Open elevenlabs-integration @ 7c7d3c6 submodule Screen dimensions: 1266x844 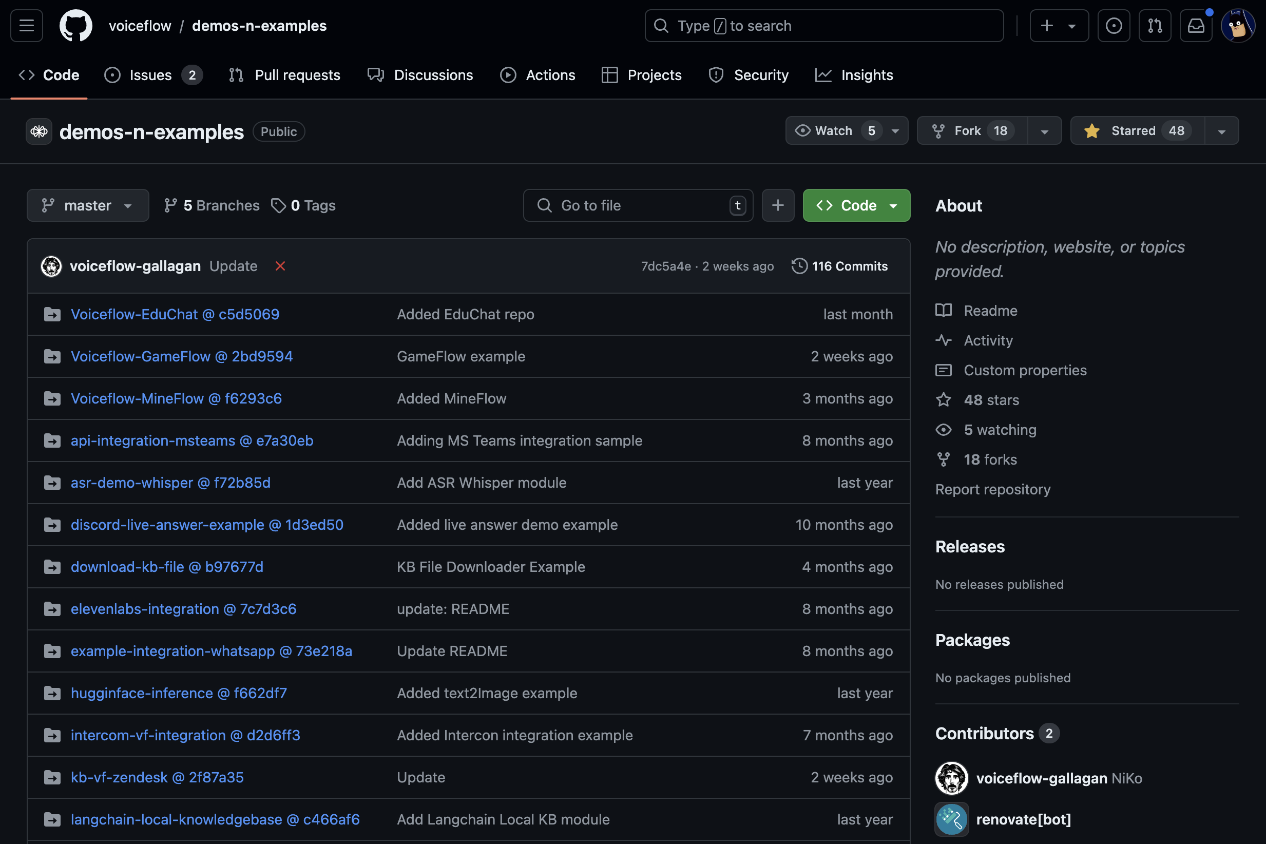(x=184, y=609)
